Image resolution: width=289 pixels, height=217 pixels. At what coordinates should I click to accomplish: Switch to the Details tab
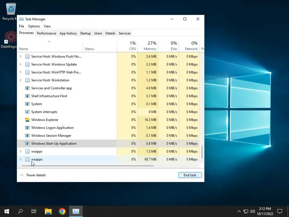[110, 33]
